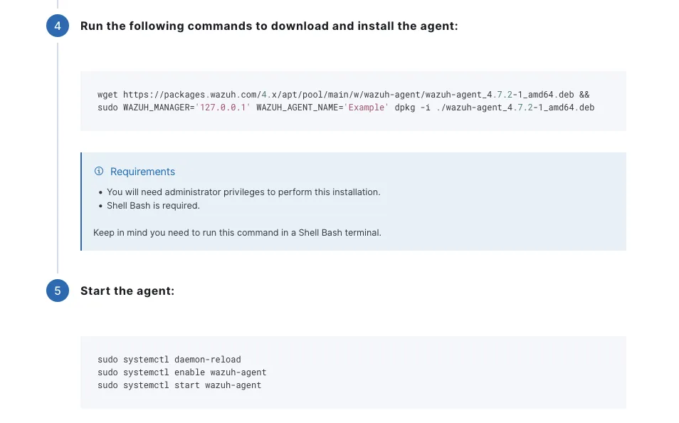Click the 'Run the following commands' heading
The width and height of the screenshot is (679, 423).
point(269,26)
